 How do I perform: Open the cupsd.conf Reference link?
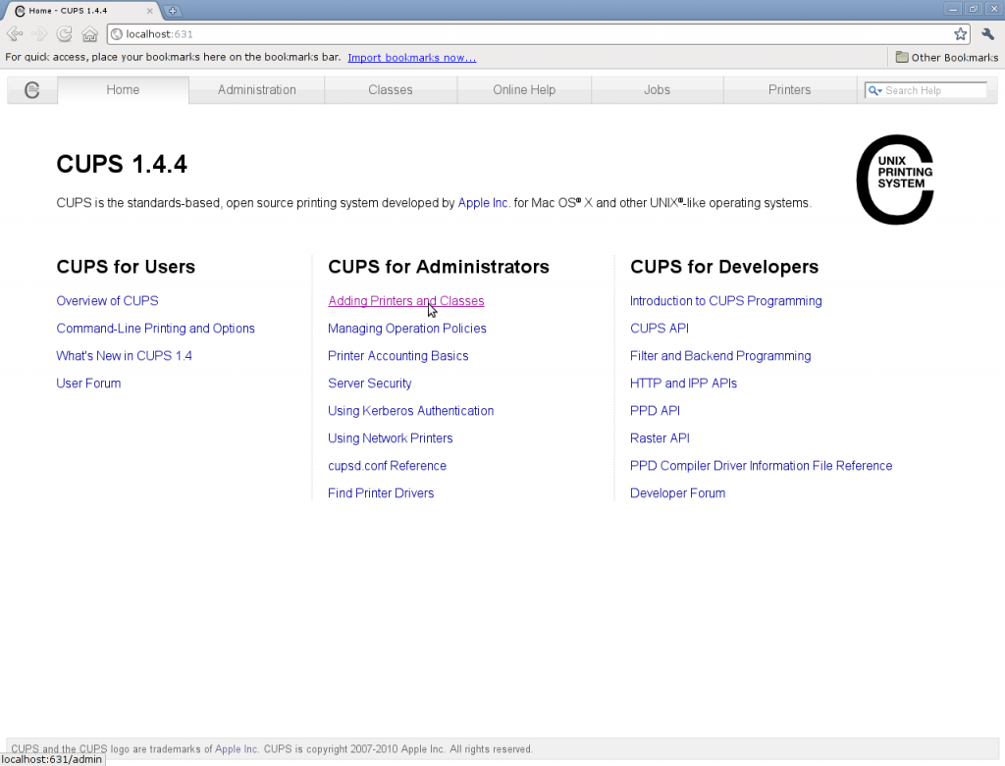coord(387,466)
